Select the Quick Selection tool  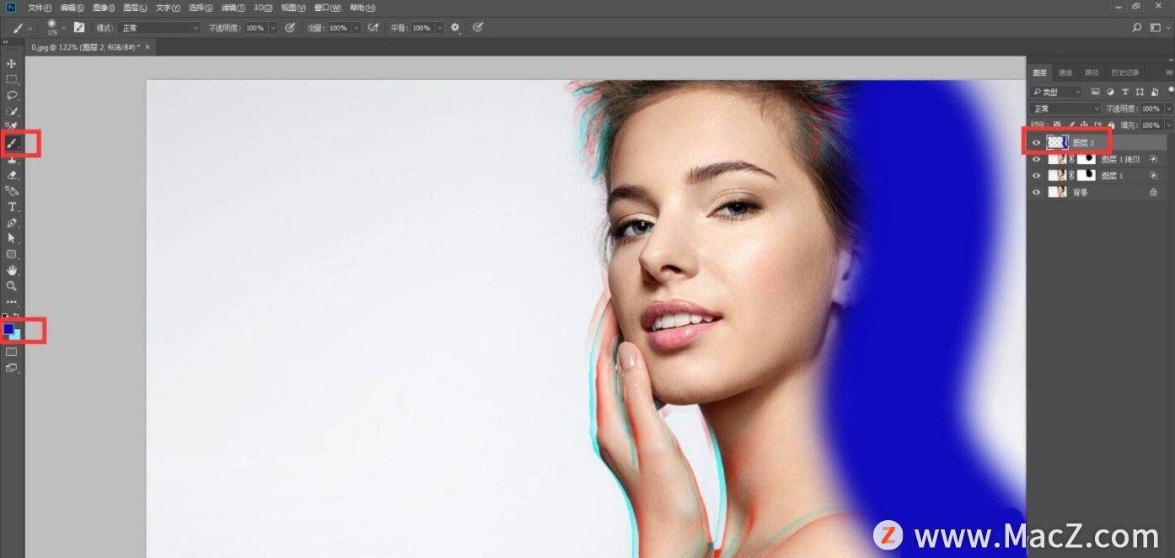click(12, 111)
